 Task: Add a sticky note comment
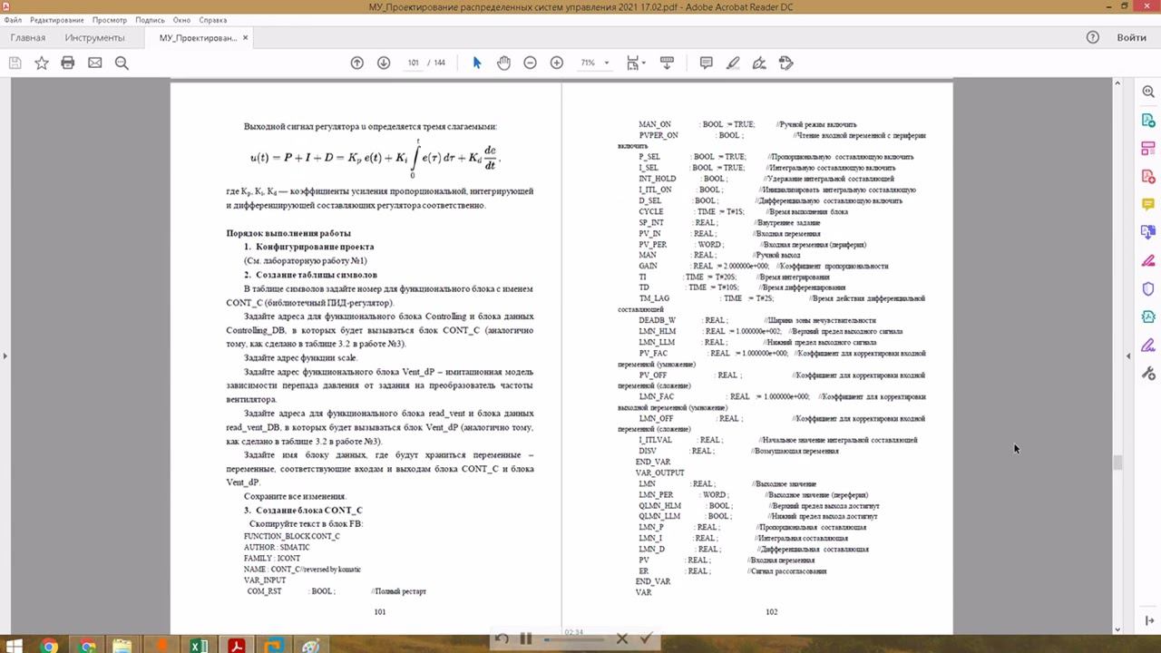click(707, 63)
